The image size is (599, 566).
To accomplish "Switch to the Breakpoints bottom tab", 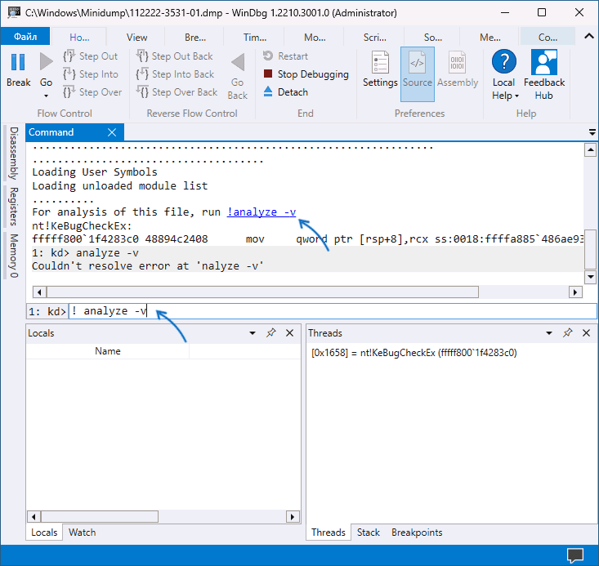I will coord(417,533).
